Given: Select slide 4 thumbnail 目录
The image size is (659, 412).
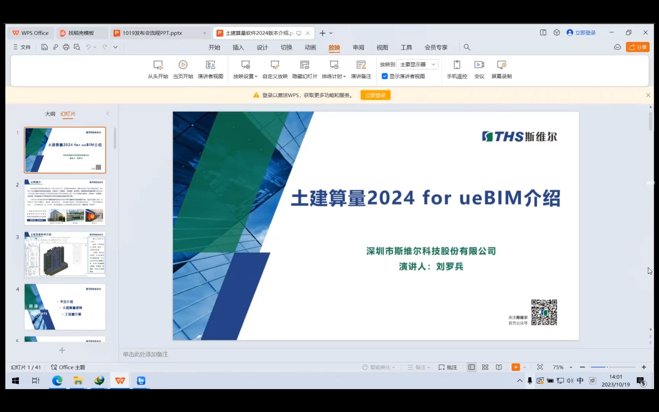Looking at the screenshot, I should [65, 307].
